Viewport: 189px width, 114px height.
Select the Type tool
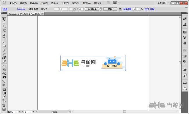4,39
